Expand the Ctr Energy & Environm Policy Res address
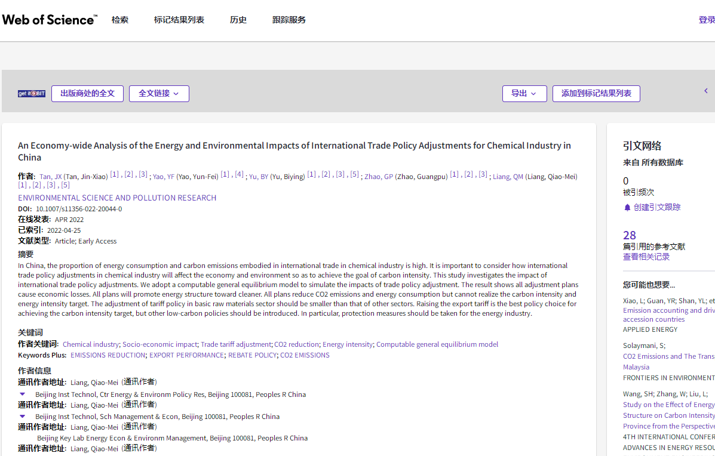The image size is (715, 456). [x=23, y=394]
